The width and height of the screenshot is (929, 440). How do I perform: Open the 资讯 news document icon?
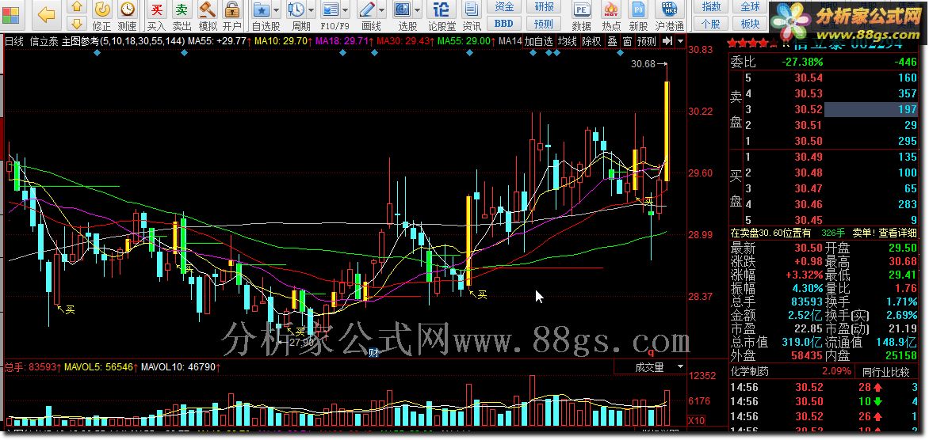coord(472,16)
